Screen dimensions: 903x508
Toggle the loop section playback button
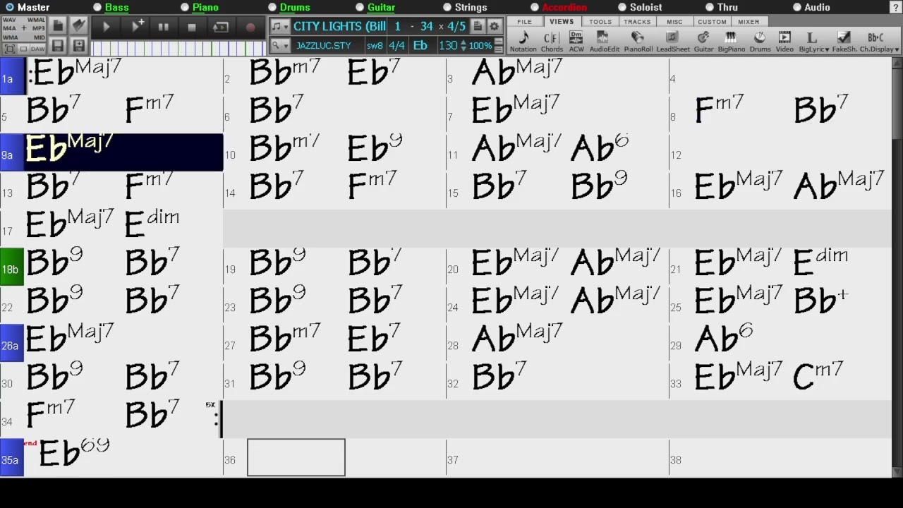tap(220, 27)
